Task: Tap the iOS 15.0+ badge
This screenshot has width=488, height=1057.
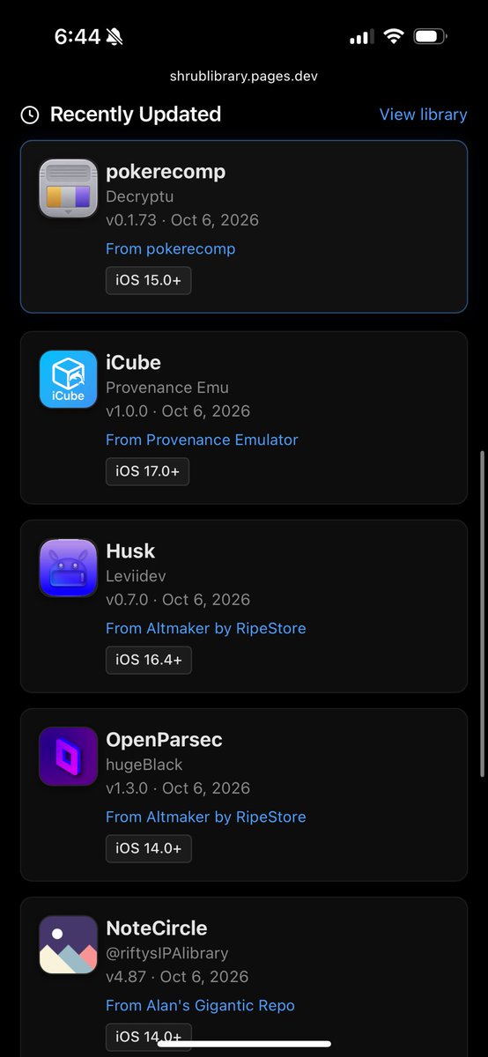Action: 148,280
